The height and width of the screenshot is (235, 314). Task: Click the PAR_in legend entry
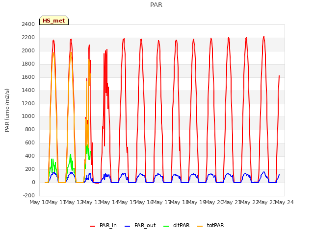click(x=104, y=225)
